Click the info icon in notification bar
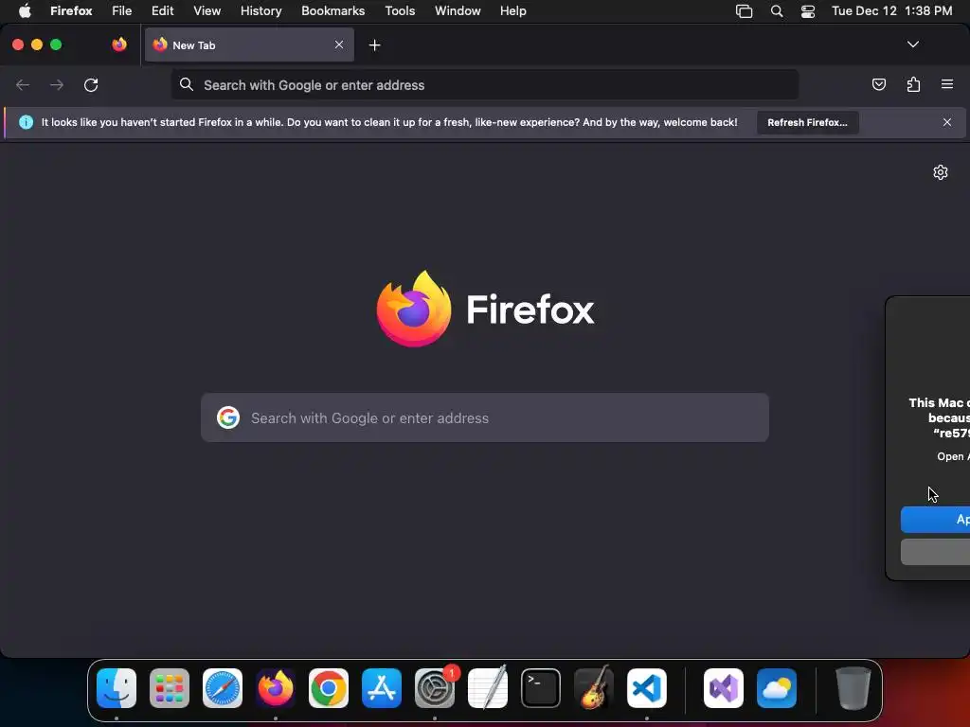 (x=26, y=122)
